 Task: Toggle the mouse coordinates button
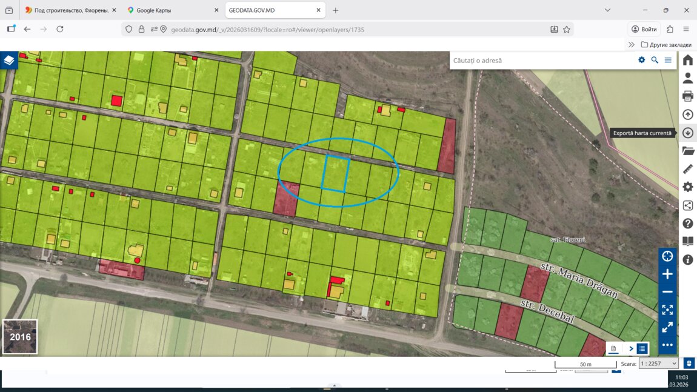tap(689, 364)
